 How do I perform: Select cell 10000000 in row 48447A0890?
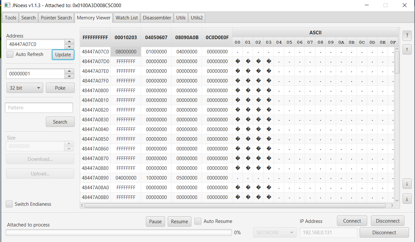click(x=156, y=178)
